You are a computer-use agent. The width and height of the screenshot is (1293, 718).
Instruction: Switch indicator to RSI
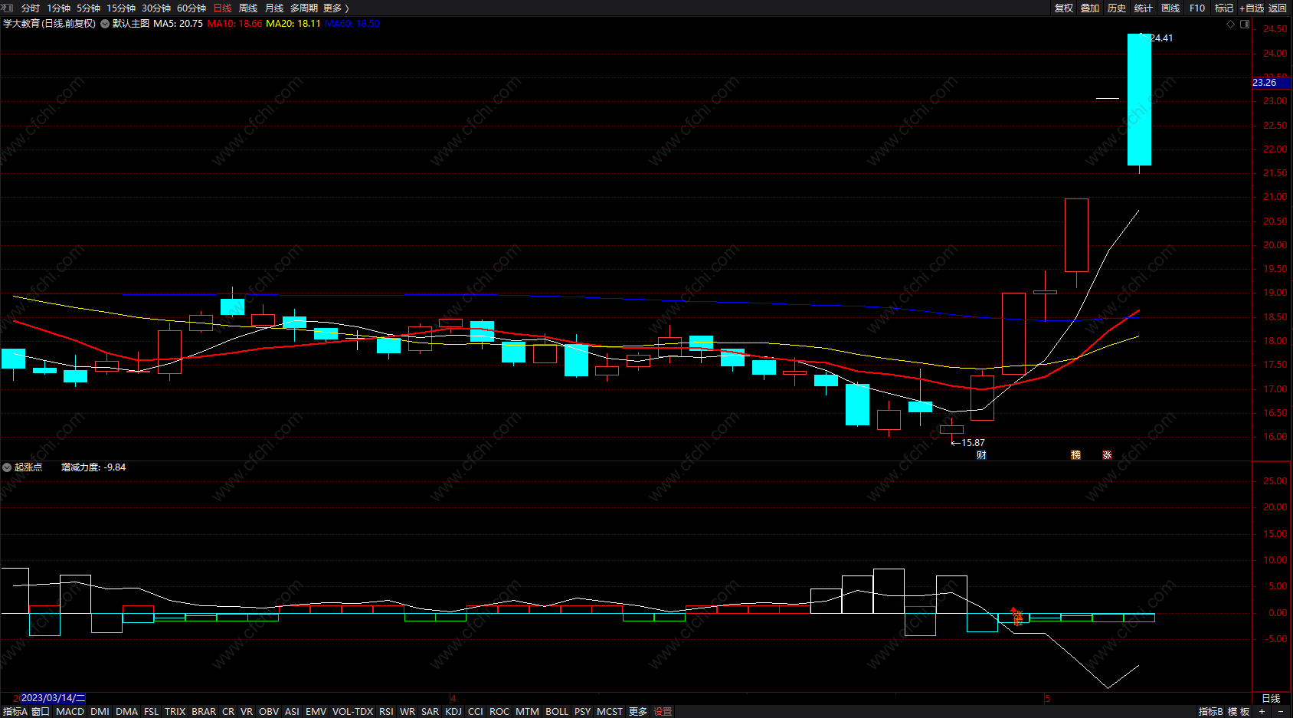point(386,711)
